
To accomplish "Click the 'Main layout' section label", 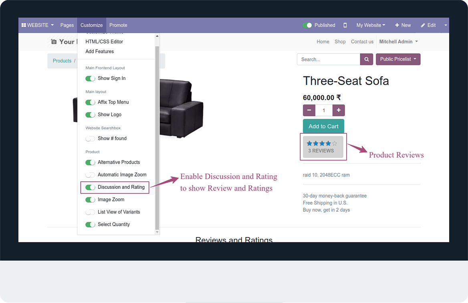I will click(96, 92).
